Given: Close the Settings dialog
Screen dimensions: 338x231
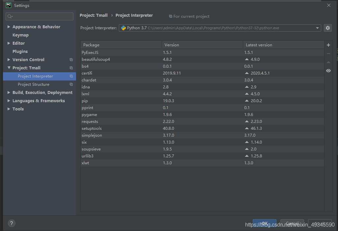Looking at the screenshot, I should click(329, 5).
